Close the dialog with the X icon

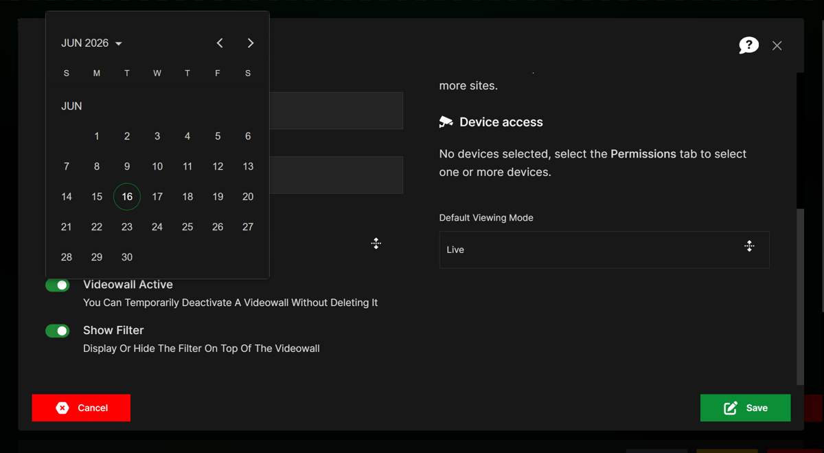(777, 45)
